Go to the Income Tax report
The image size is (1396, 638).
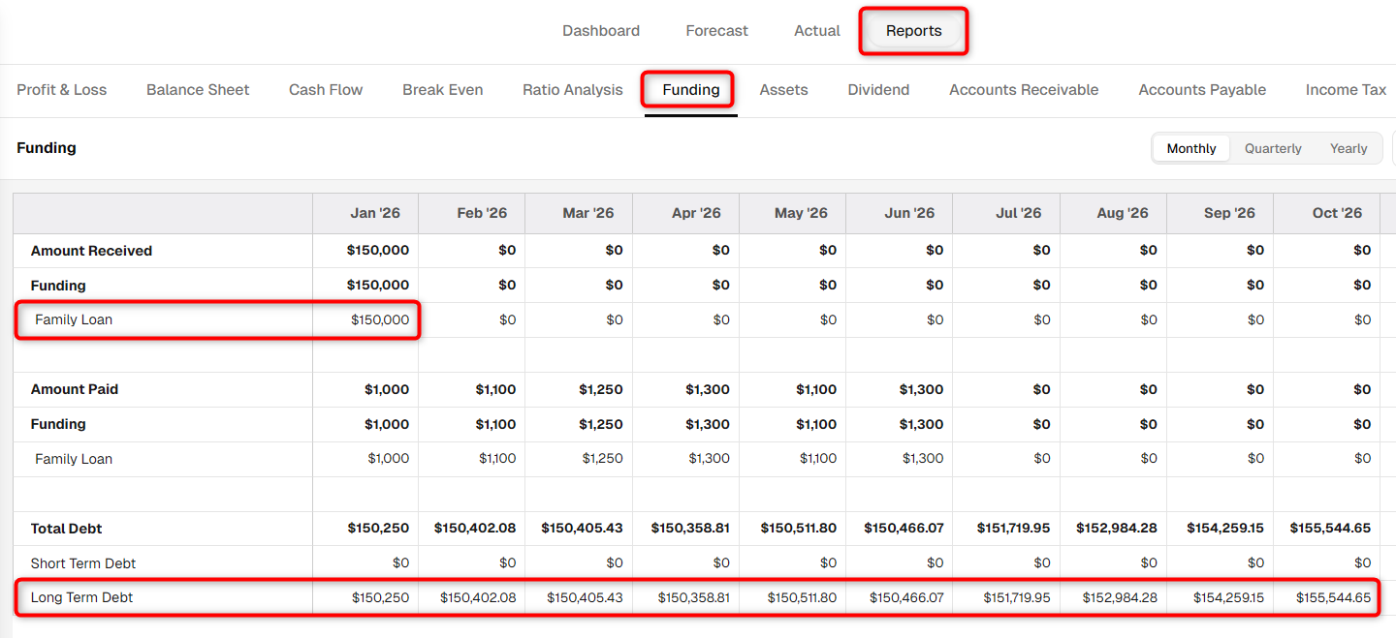pos(1346,90)
